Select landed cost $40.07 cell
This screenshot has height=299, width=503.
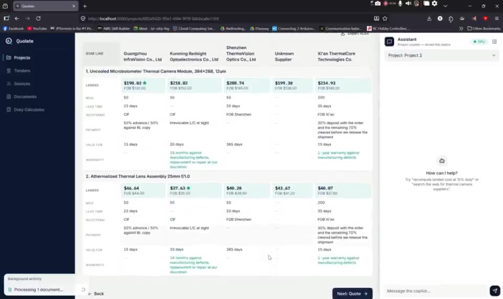(x=343, y=190)
